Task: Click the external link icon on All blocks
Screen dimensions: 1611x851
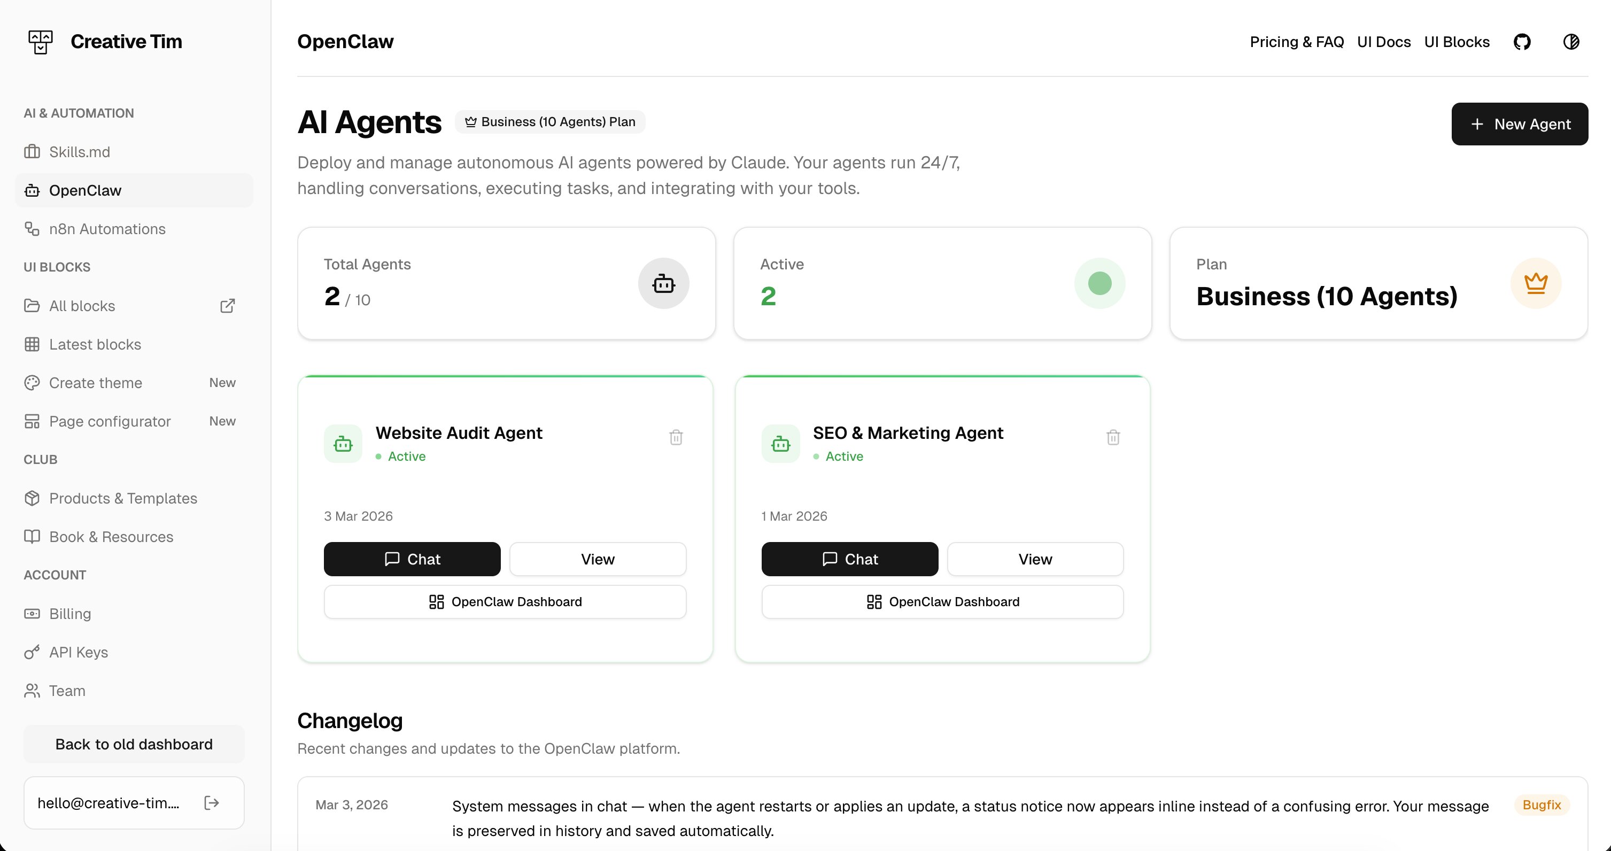Action: pos(228,306)
